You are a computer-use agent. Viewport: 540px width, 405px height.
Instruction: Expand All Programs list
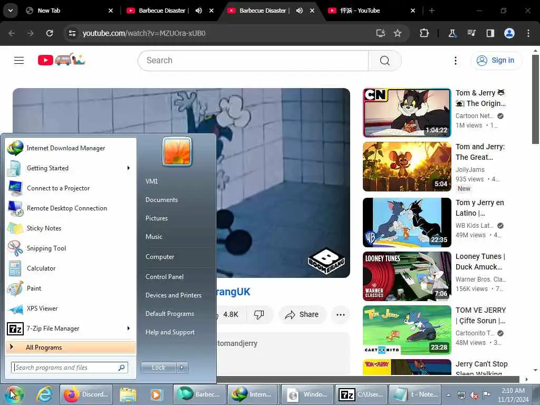coord(71,347)
